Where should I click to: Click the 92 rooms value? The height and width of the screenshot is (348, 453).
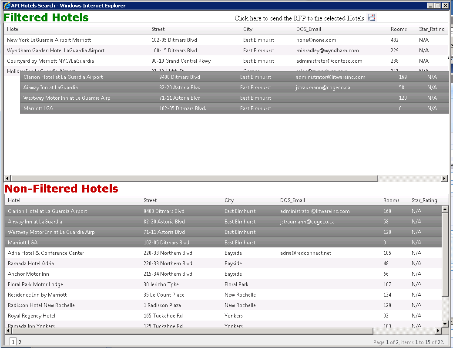(x=386, y=315)
